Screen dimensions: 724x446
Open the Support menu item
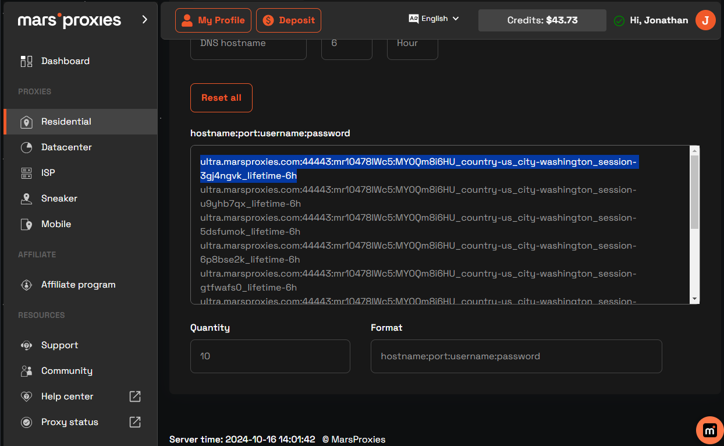click(59, 345)
